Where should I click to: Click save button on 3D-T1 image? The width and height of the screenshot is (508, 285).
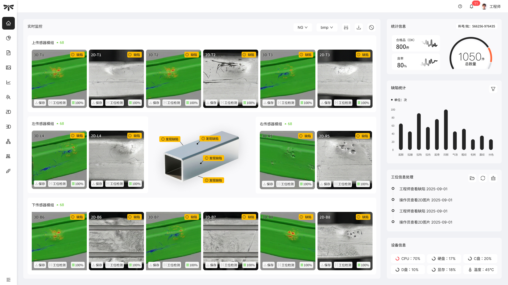(x=40, y=103)
